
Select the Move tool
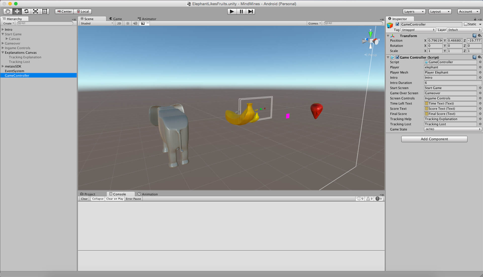click(x=17, y=11)
